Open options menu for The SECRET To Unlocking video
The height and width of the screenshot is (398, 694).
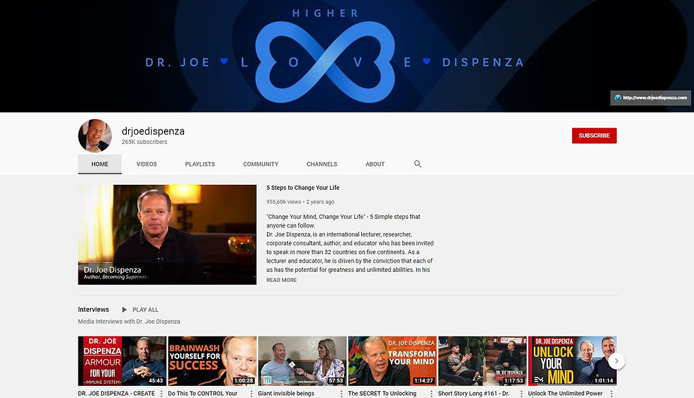pos(431,394)
